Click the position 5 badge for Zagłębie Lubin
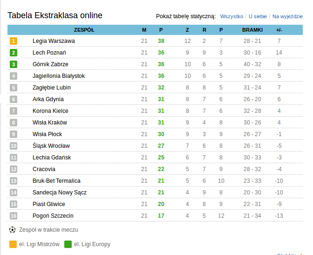 tap(14, 88)
